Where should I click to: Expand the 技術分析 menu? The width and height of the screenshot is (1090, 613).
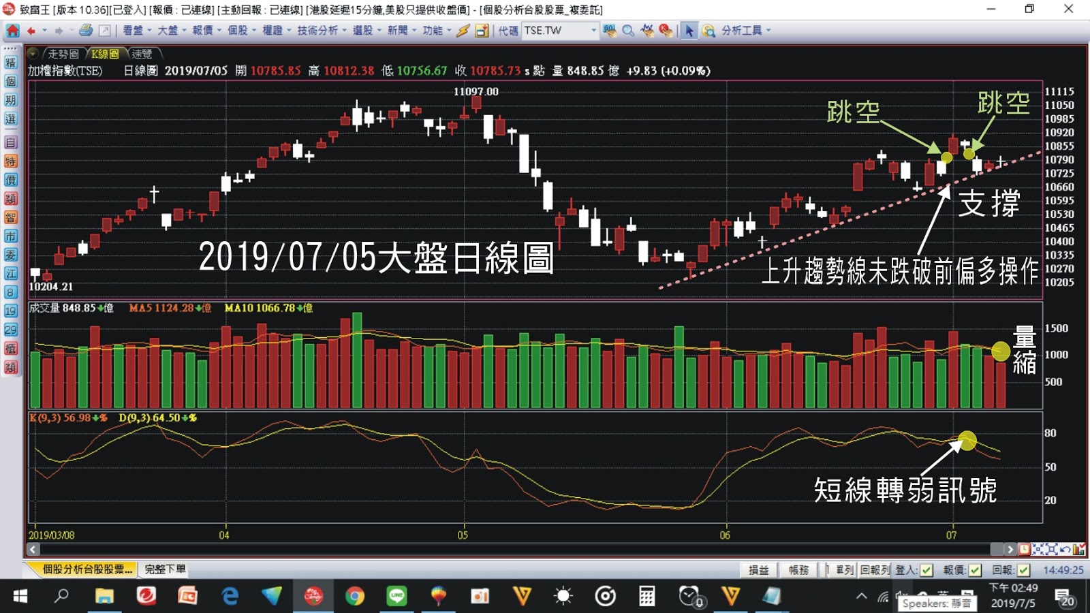tap(322, 31)
